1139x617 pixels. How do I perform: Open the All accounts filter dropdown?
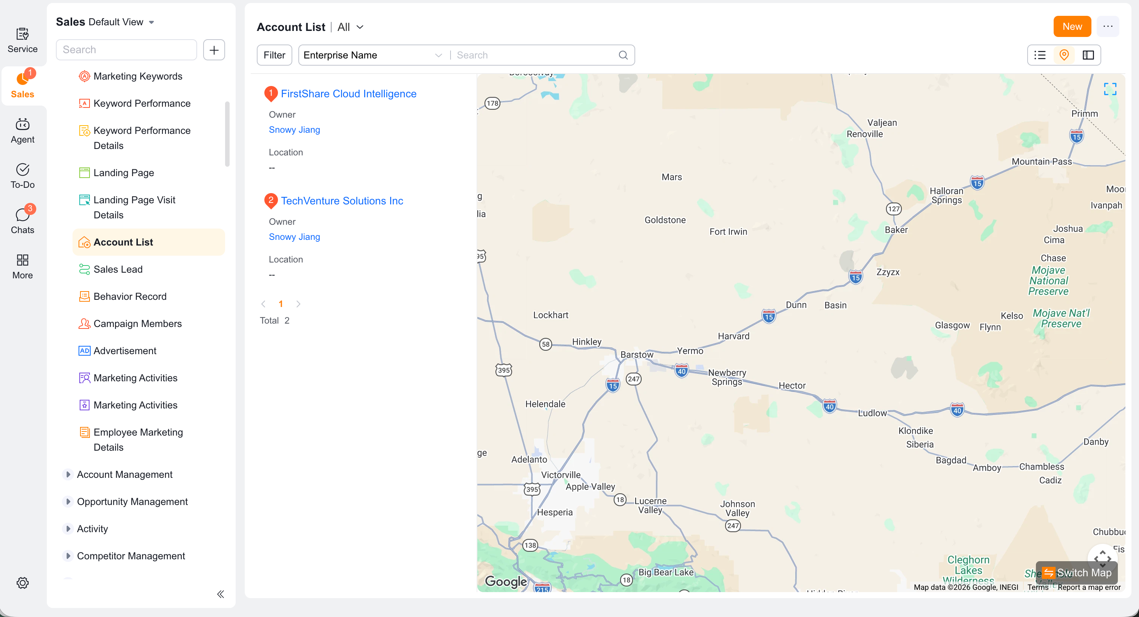click(350, 27)
